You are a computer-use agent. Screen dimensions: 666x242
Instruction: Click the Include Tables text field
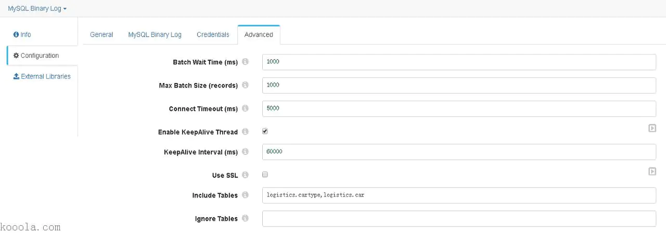point(459,195)
